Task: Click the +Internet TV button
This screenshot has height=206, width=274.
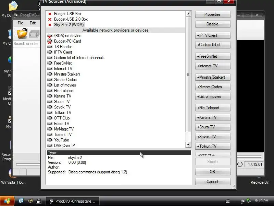Action: [212, 66]
